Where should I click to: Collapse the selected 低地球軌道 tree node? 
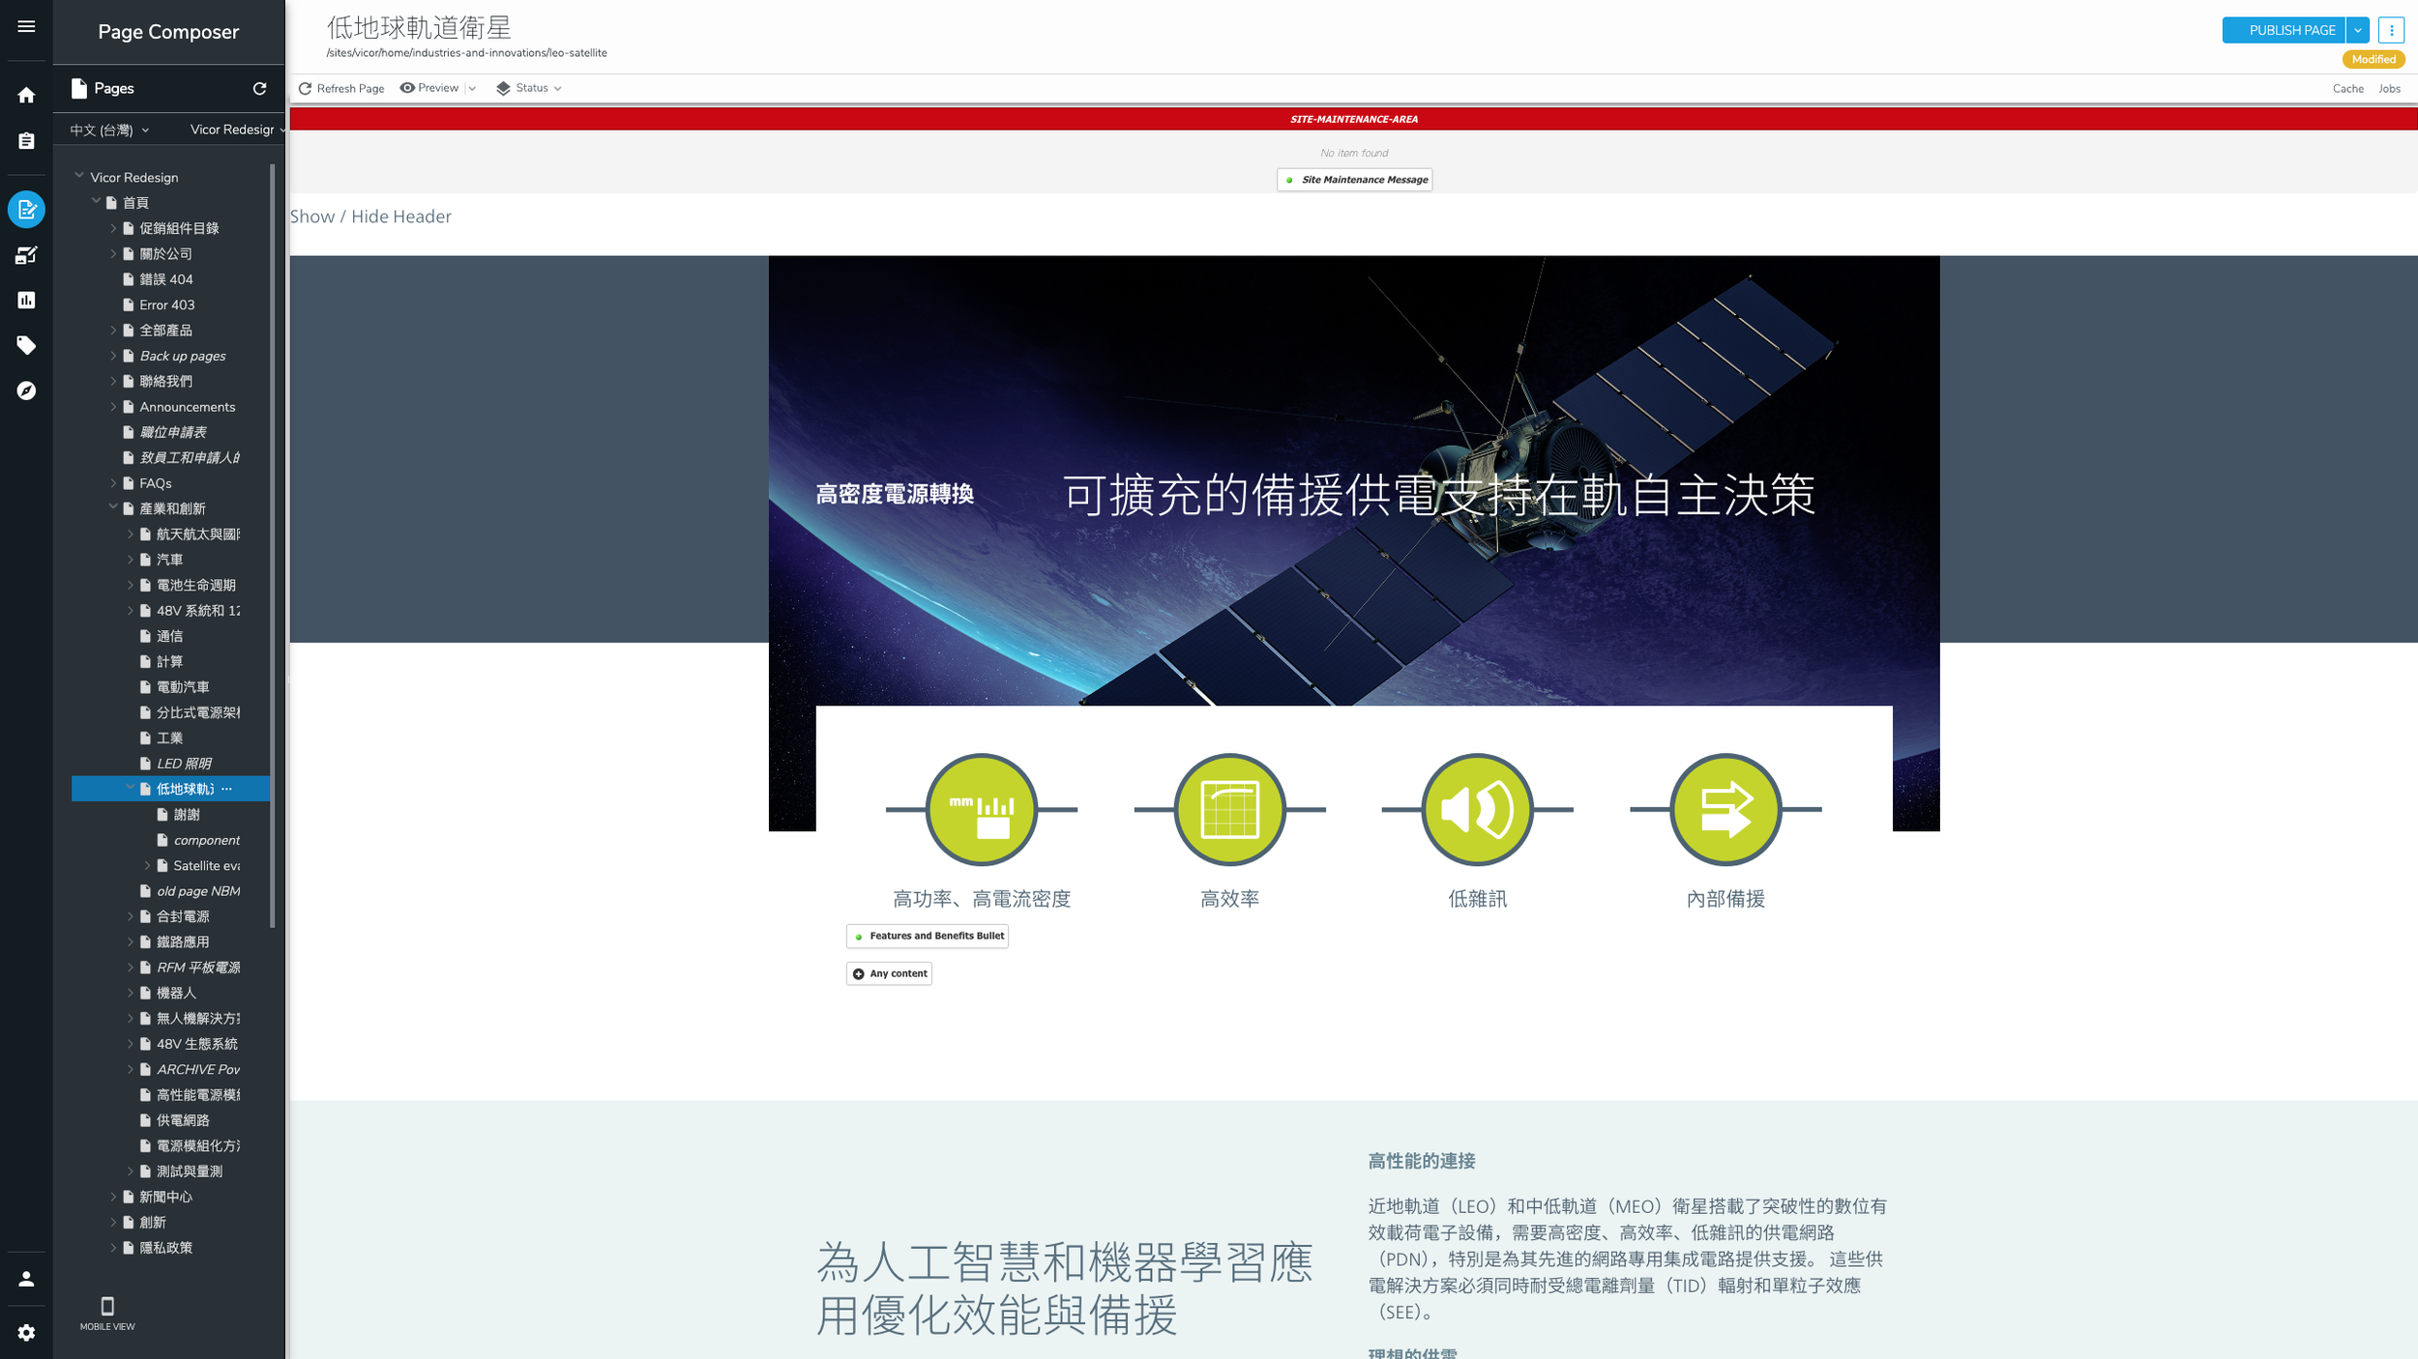131,788
